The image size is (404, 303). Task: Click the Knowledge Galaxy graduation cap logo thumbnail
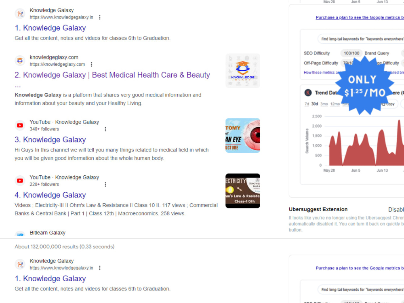click(243, 71)
